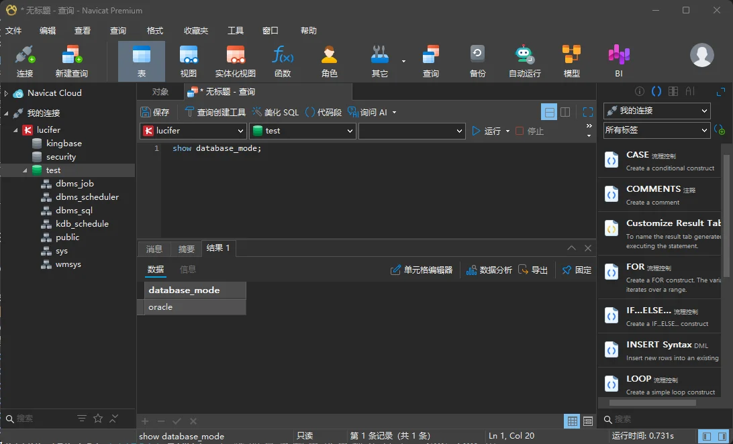Open 自动运行 (Automation) toolbar icon
The height and width of the screenshot is (444, 733).
click(524, 61)
